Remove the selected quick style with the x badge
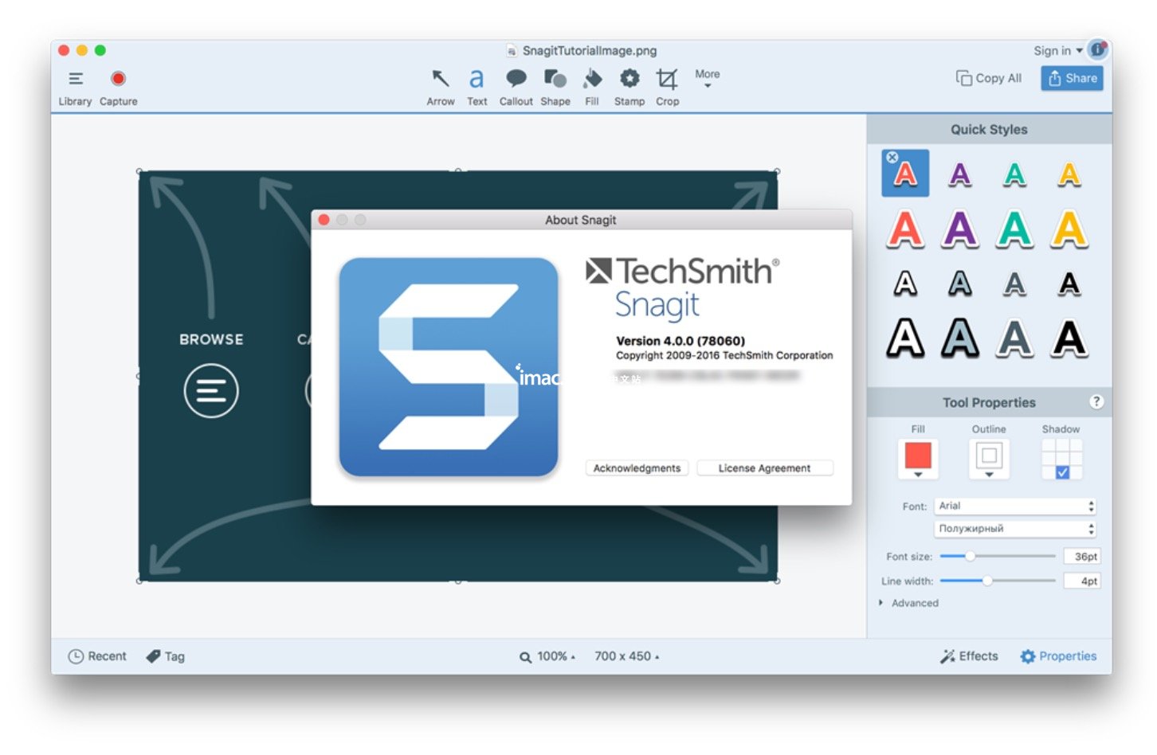 tap(892, 158)
